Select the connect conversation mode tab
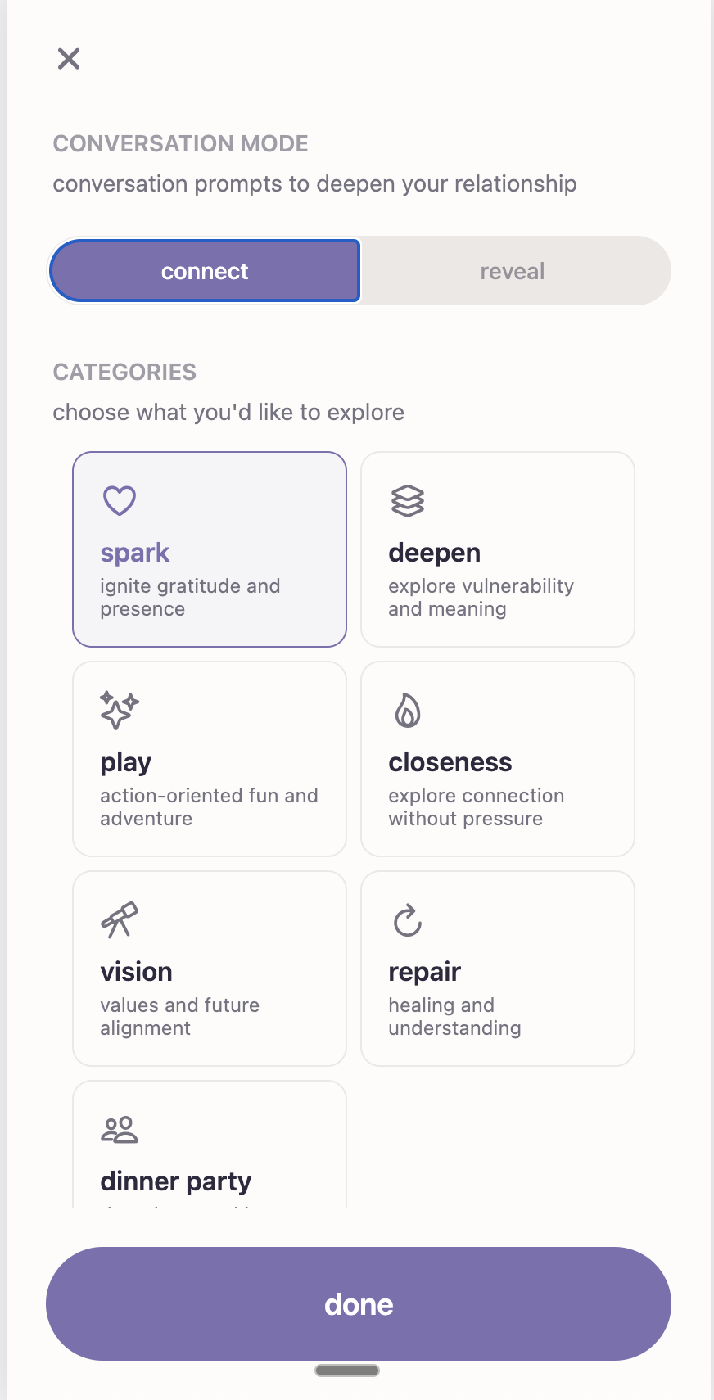The width and height of the screenshot is (714, 1400). coord(205,271)
